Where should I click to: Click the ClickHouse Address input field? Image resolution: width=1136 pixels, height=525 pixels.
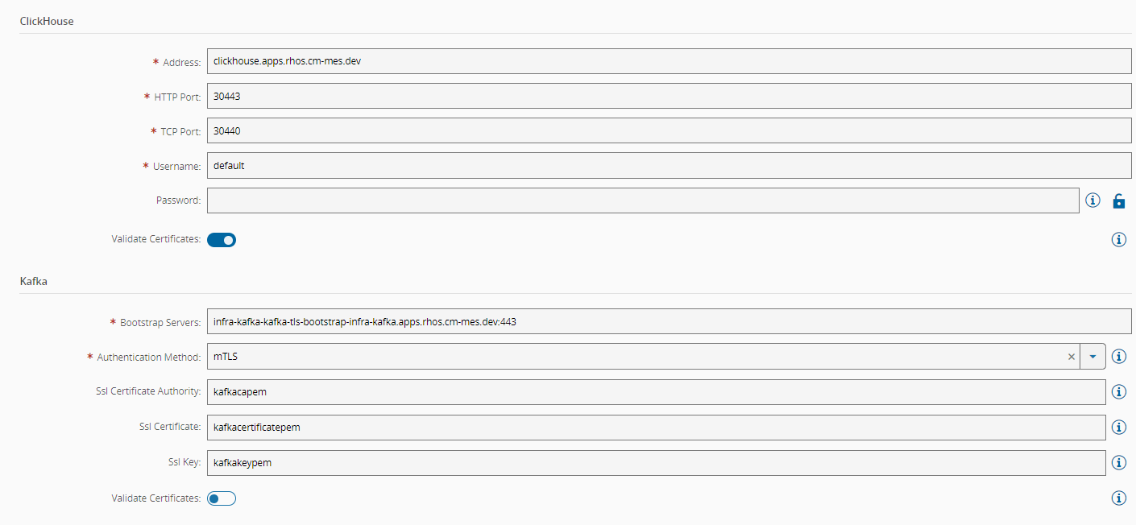pos(669,61)
